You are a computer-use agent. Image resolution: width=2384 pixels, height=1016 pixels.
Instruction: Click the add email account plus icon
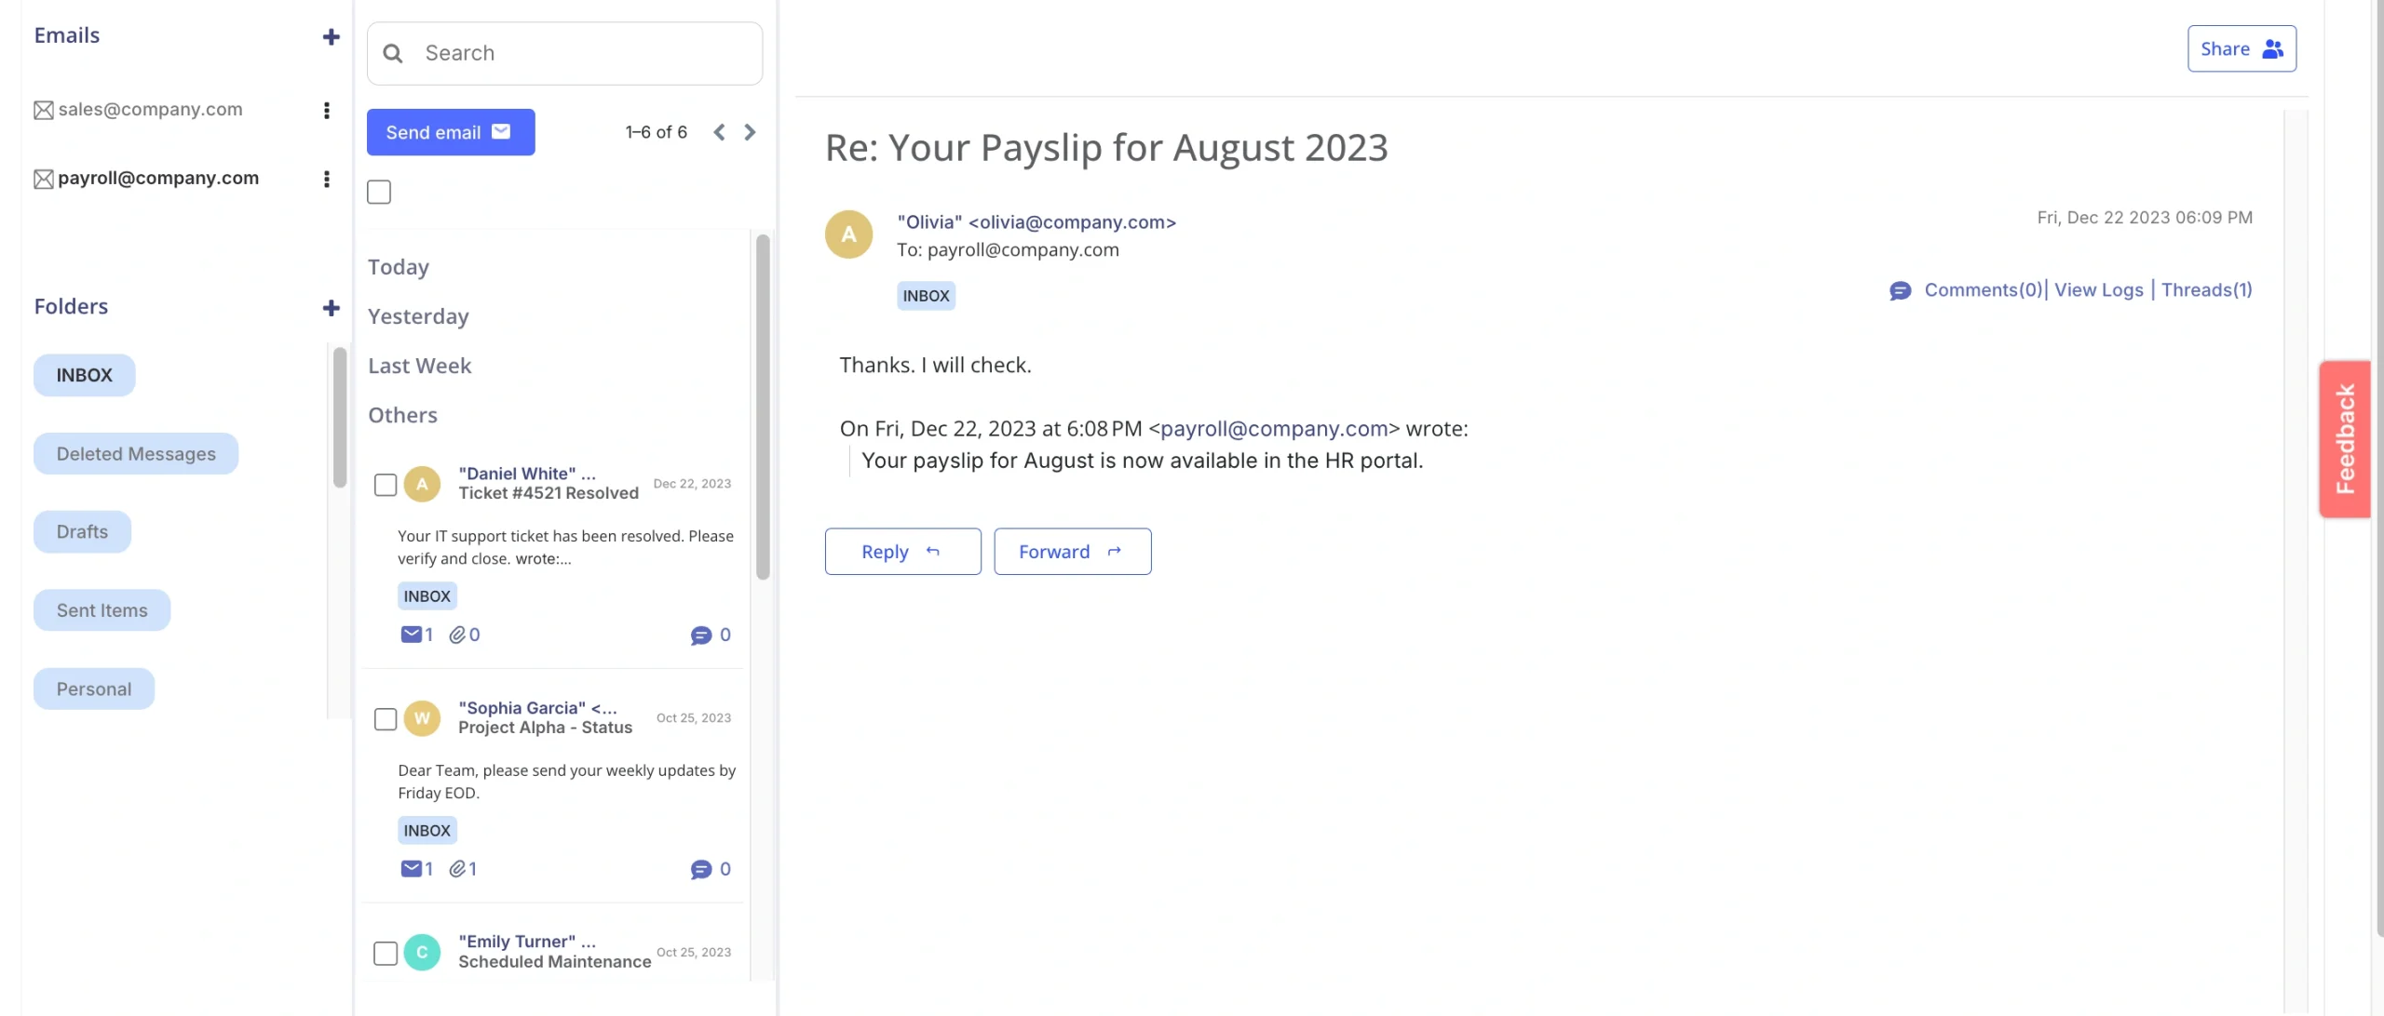(x=331, y=36)
